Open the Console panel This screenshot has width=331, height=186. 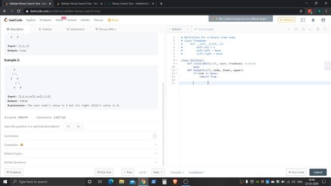[x=177, y=173]
